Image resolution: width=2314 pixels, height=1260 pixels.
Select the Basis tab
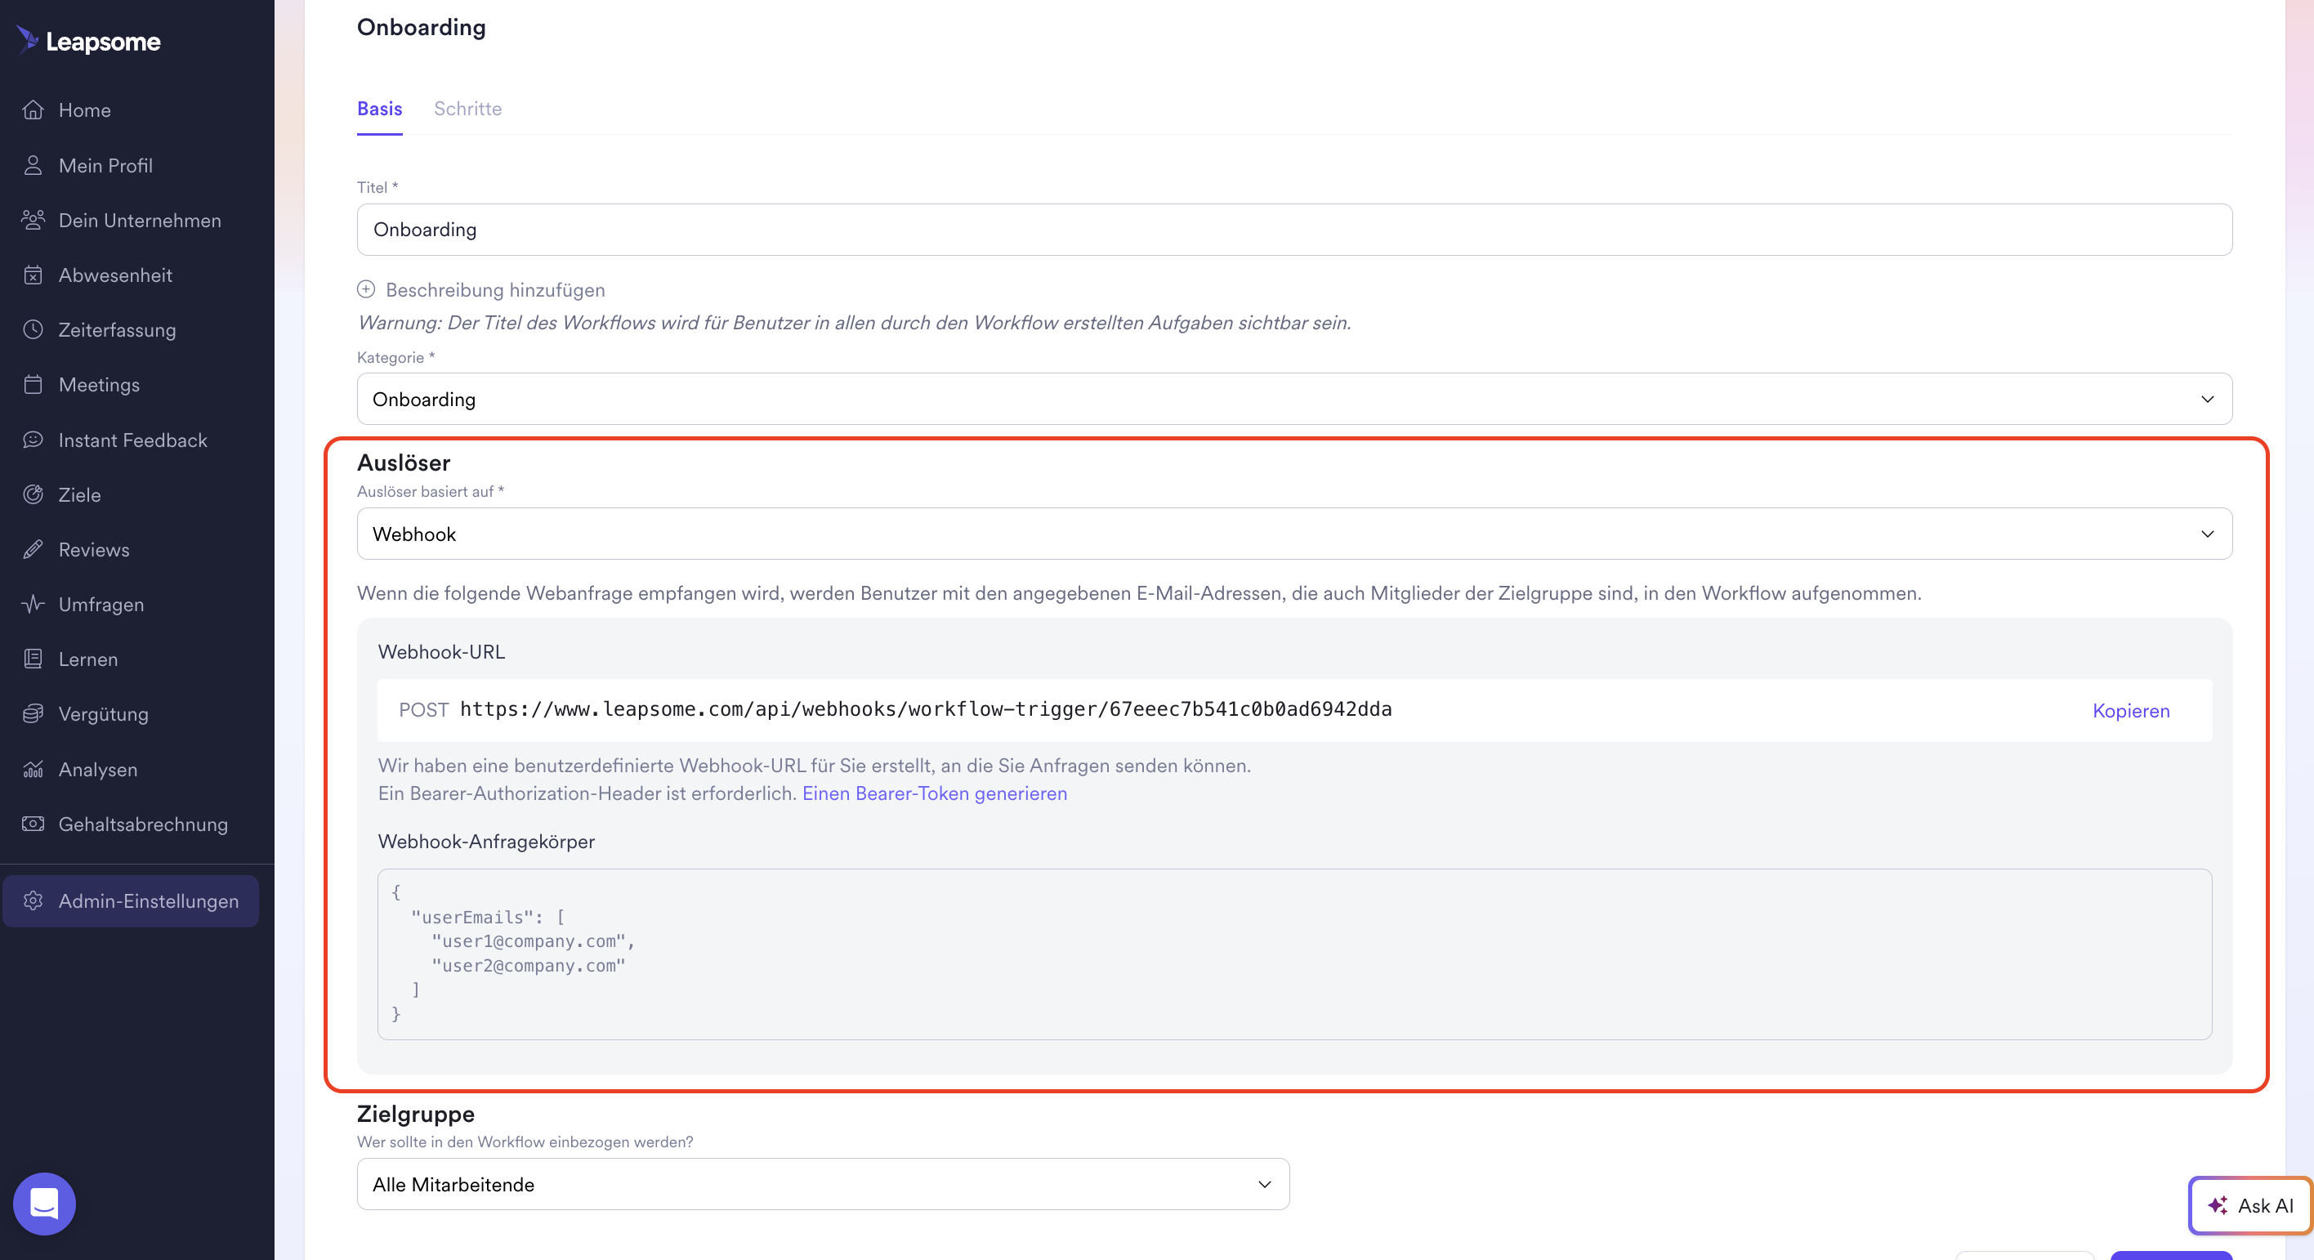coord(379,109)
